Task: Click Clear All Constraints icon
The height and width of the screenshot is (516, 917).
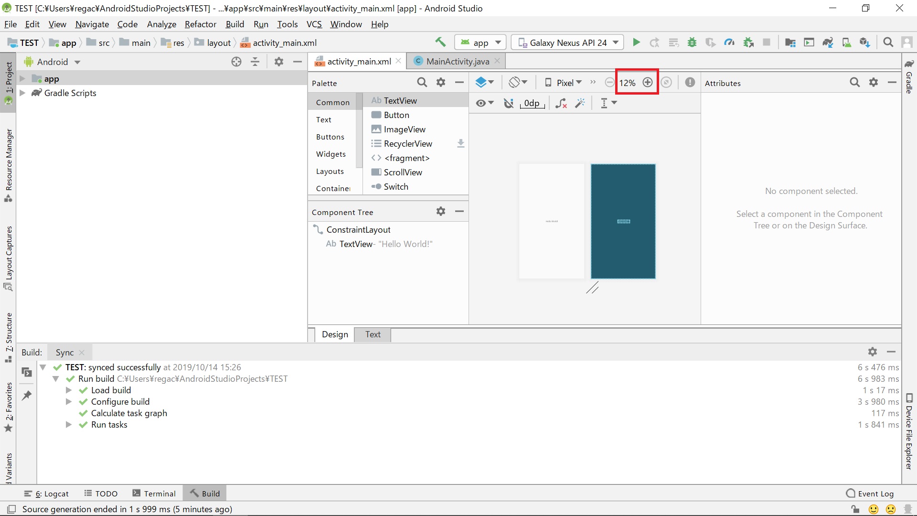Action: tap(562, 103)
